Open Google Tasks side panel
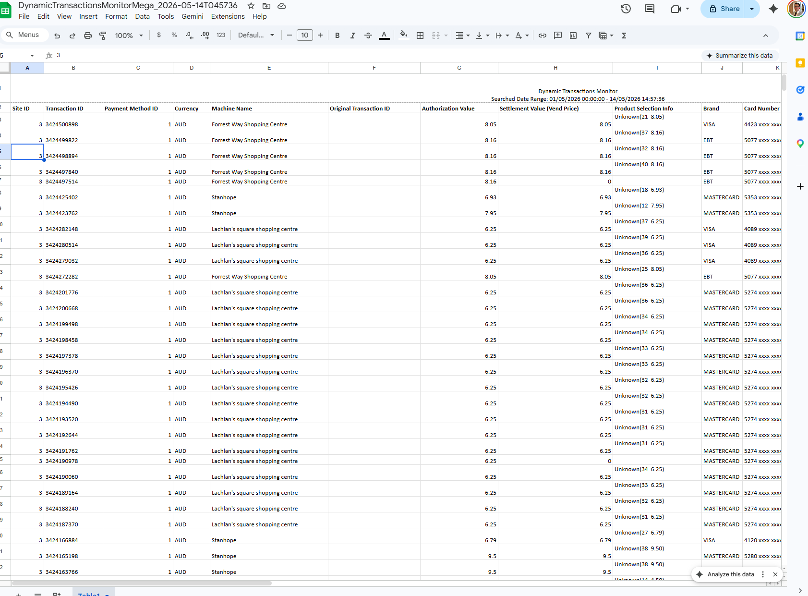Image resolution: width=808 pixels, height=596 pixels. (800, 90)
